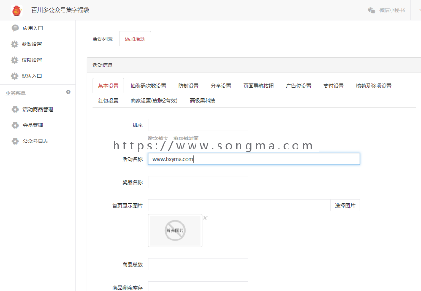Click the 暂无图片 placeholder thumbnail
421x291 pixels.
point(175,231)
